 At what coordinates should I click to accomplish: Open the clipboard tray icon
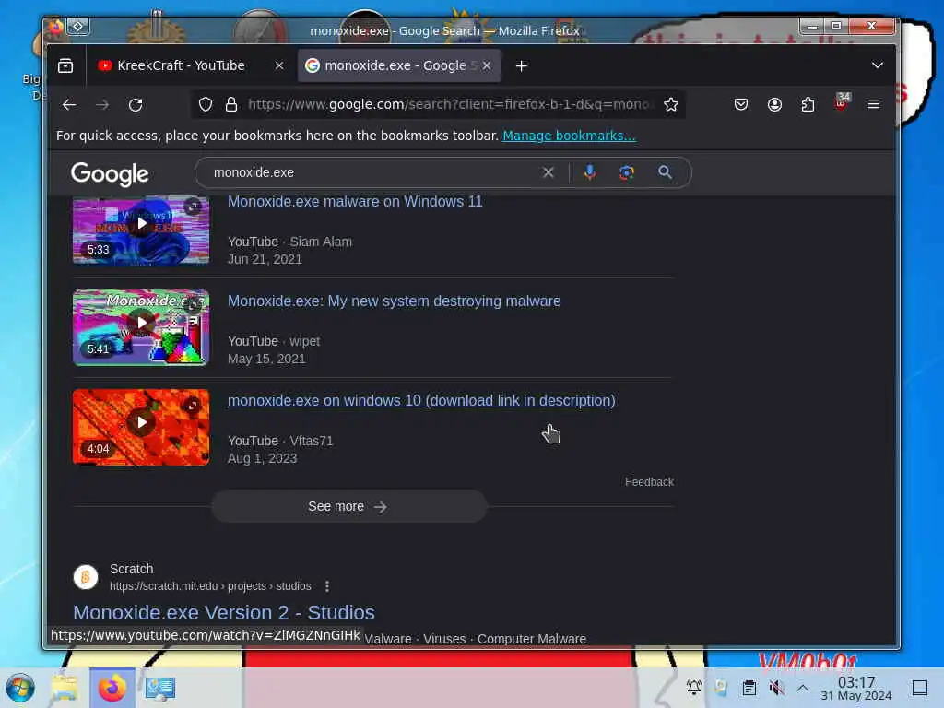point(749,687)
